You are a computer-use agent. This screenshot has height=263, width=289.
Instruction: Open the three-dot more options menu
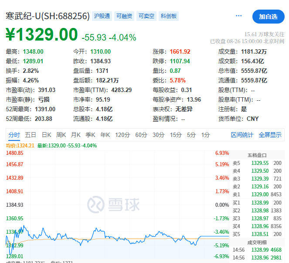pyautogui.click(x=239, y=16)
